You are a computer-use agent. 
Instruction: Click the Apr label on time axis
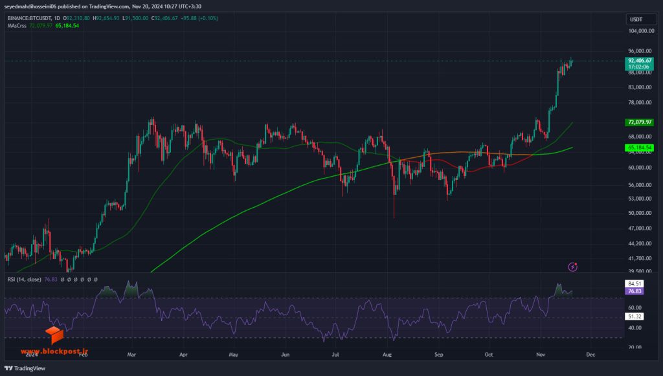coord(183,355)
